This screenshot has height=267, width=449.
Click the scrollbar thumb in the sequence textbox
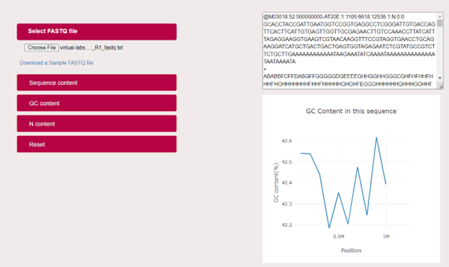point(440,23)
